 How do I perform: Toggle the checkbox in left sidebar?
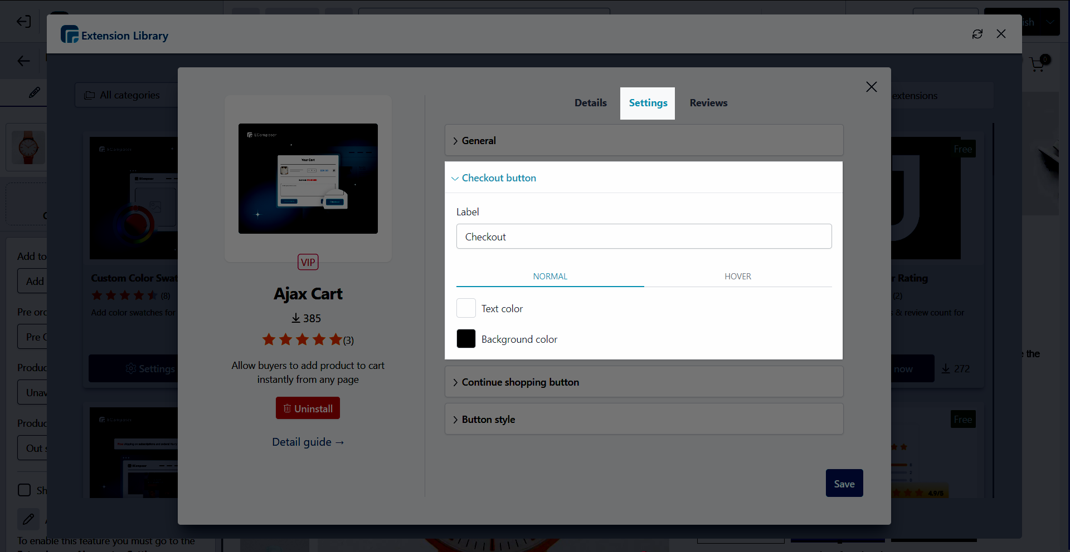click(x=25, y=490)
